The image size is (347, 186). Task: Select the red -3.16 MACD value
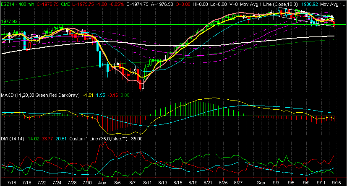113,95
